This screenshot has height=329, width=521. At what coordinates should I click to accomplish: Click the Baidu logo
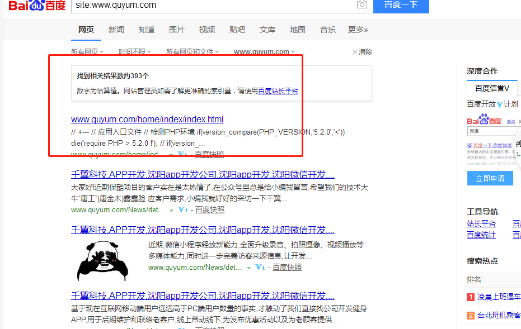37,5
